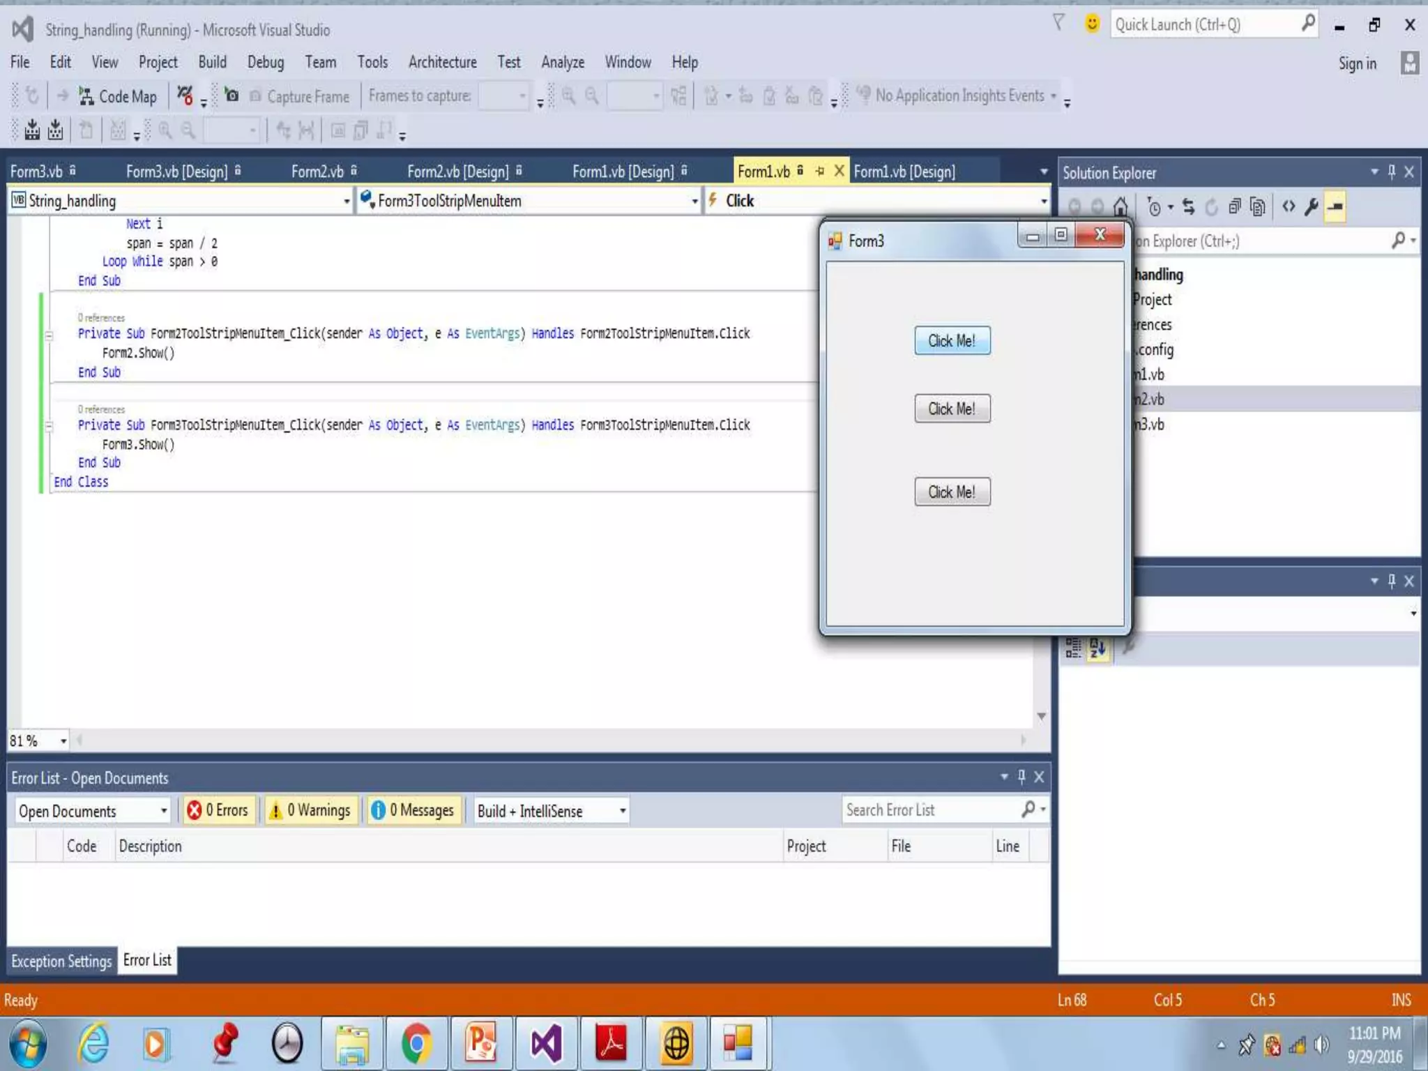Click the Search Error List field
Screen dimensions: 1428x1071
(931, 810)
